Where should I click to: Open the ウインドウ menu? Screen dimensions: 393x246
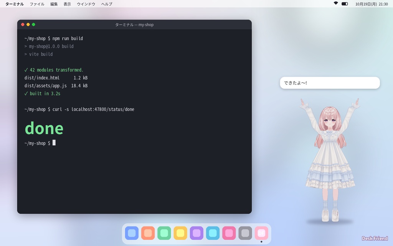coord(86,4)
